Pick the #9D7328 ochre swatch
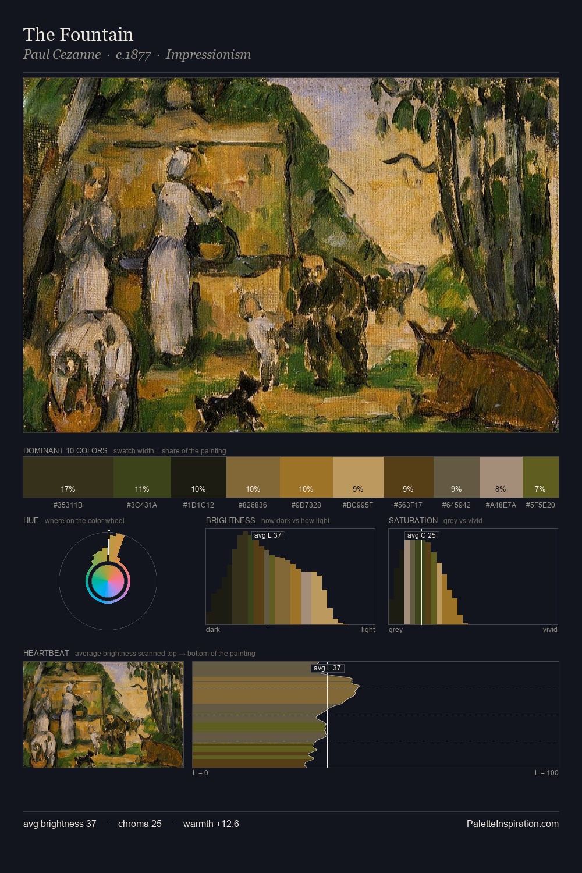582x873 pixels. click(306, 477)
